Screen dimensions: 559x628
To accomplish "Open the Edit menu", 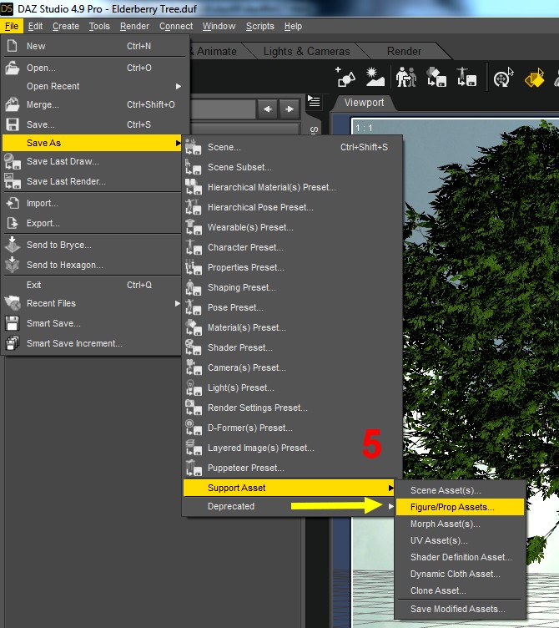I will click(x=35, y=26).
